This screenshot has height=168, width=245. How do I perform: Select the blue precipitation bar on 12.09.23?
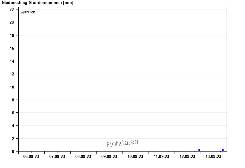pos(199,150)
